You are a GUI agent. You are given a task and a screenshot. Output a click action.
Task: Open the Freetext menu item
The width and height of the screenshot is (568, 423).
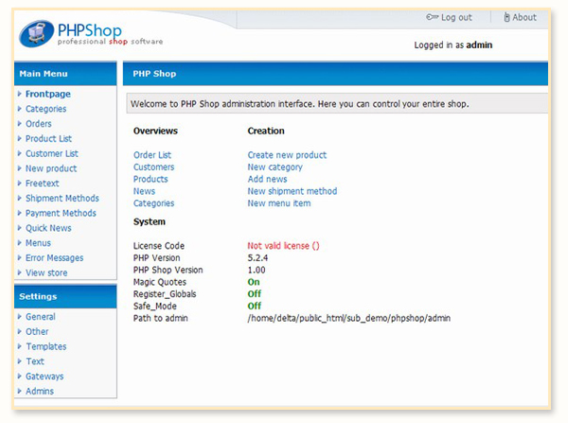coord(42,184)
